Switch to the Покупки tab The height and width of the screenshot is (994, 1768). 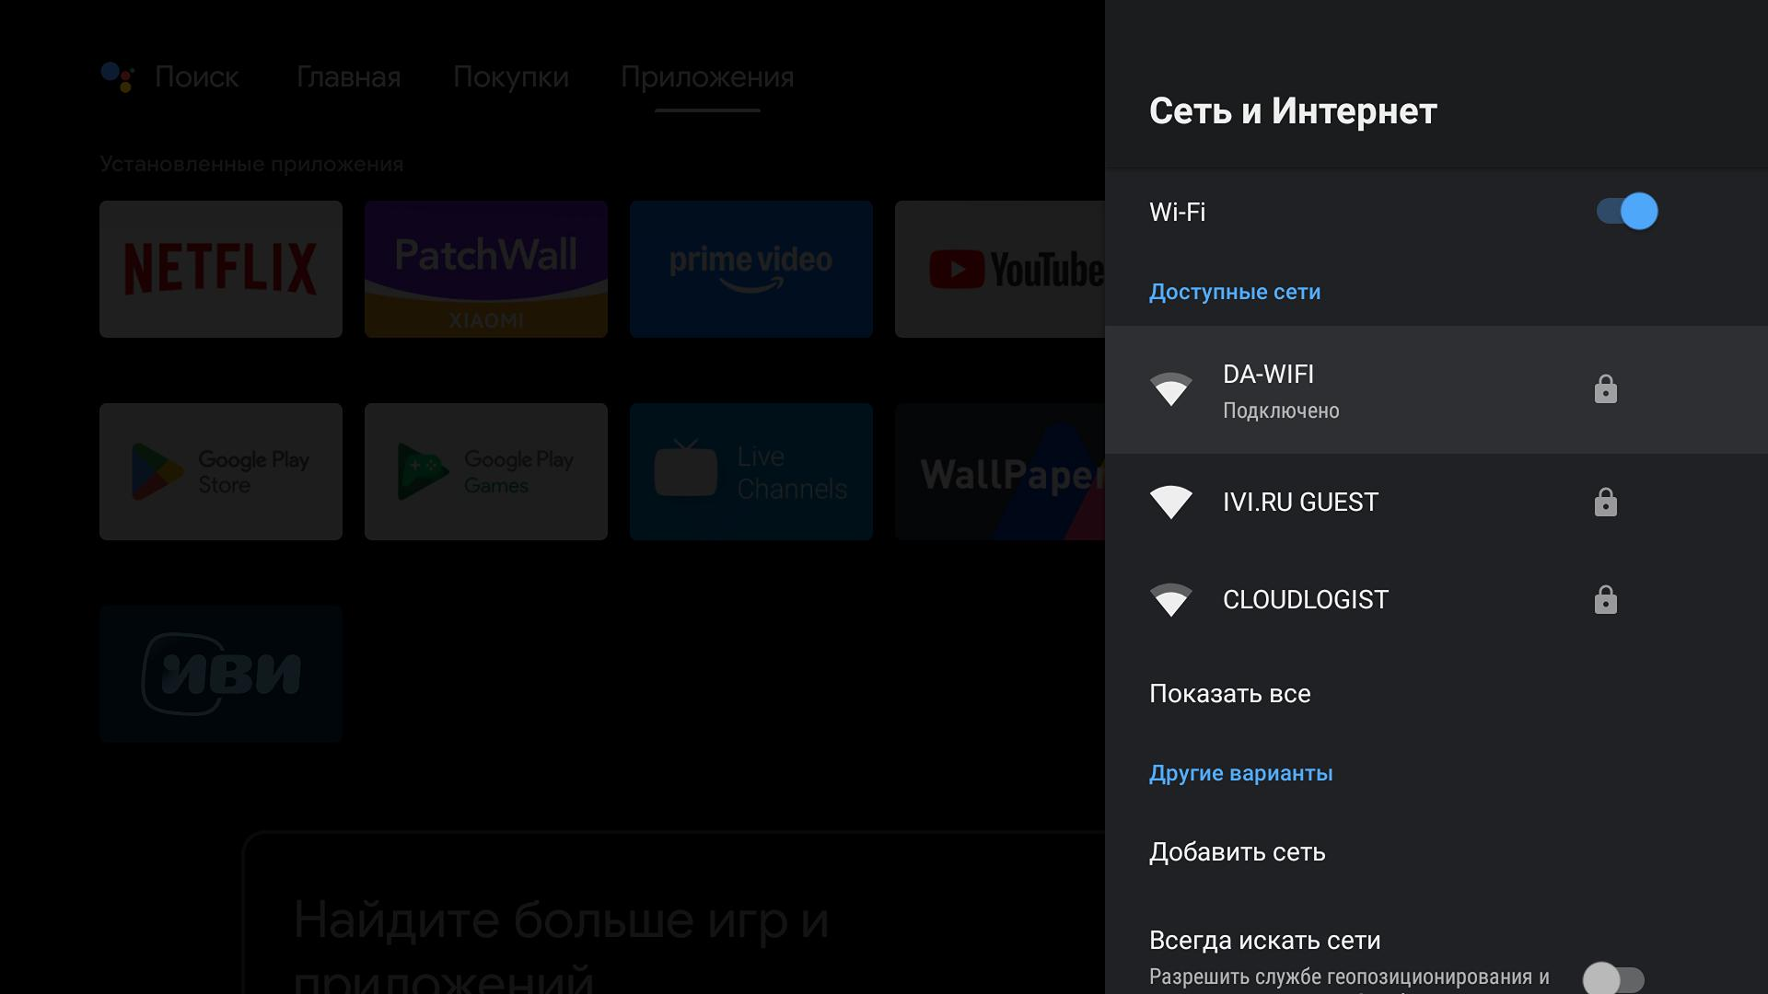pyautogui.click(x=511, y=77)
